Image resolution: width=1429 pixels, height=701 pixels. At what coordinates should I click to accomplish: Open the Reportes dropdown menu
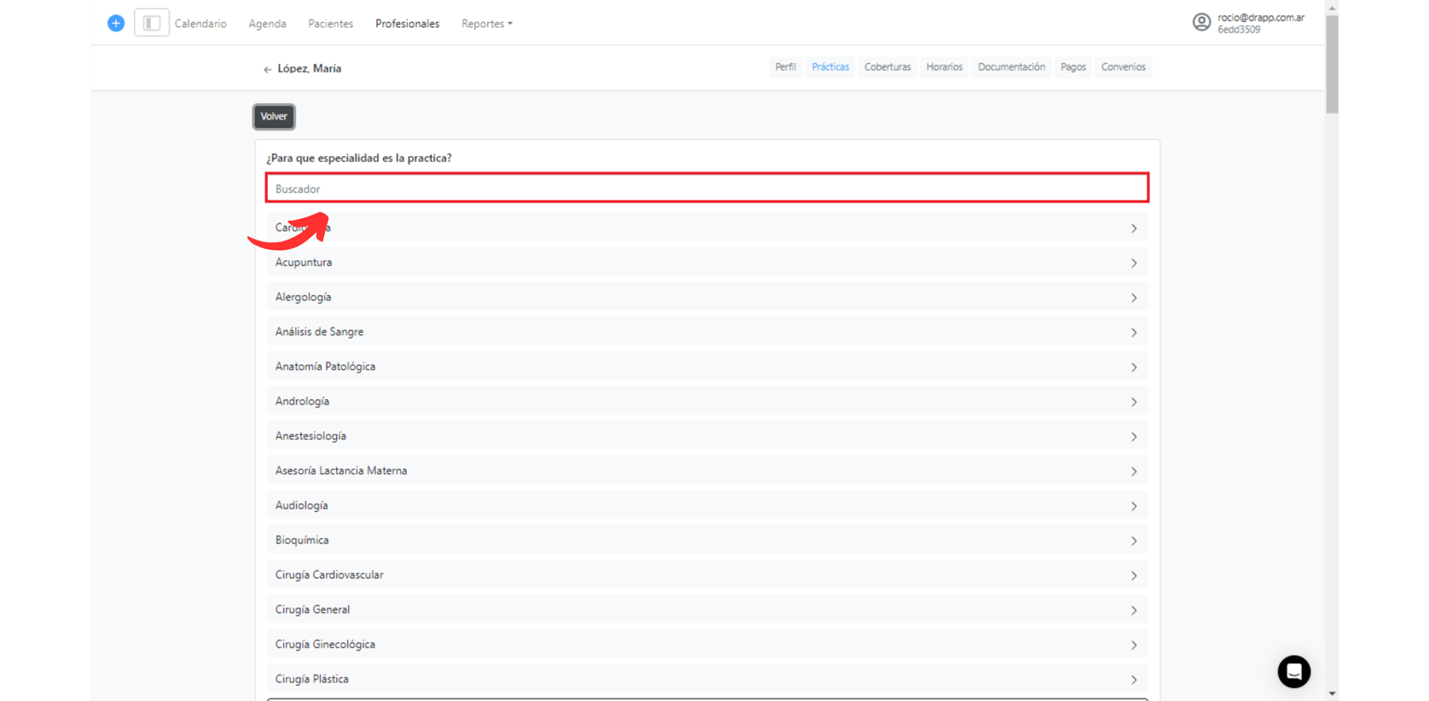pos(486,24)
